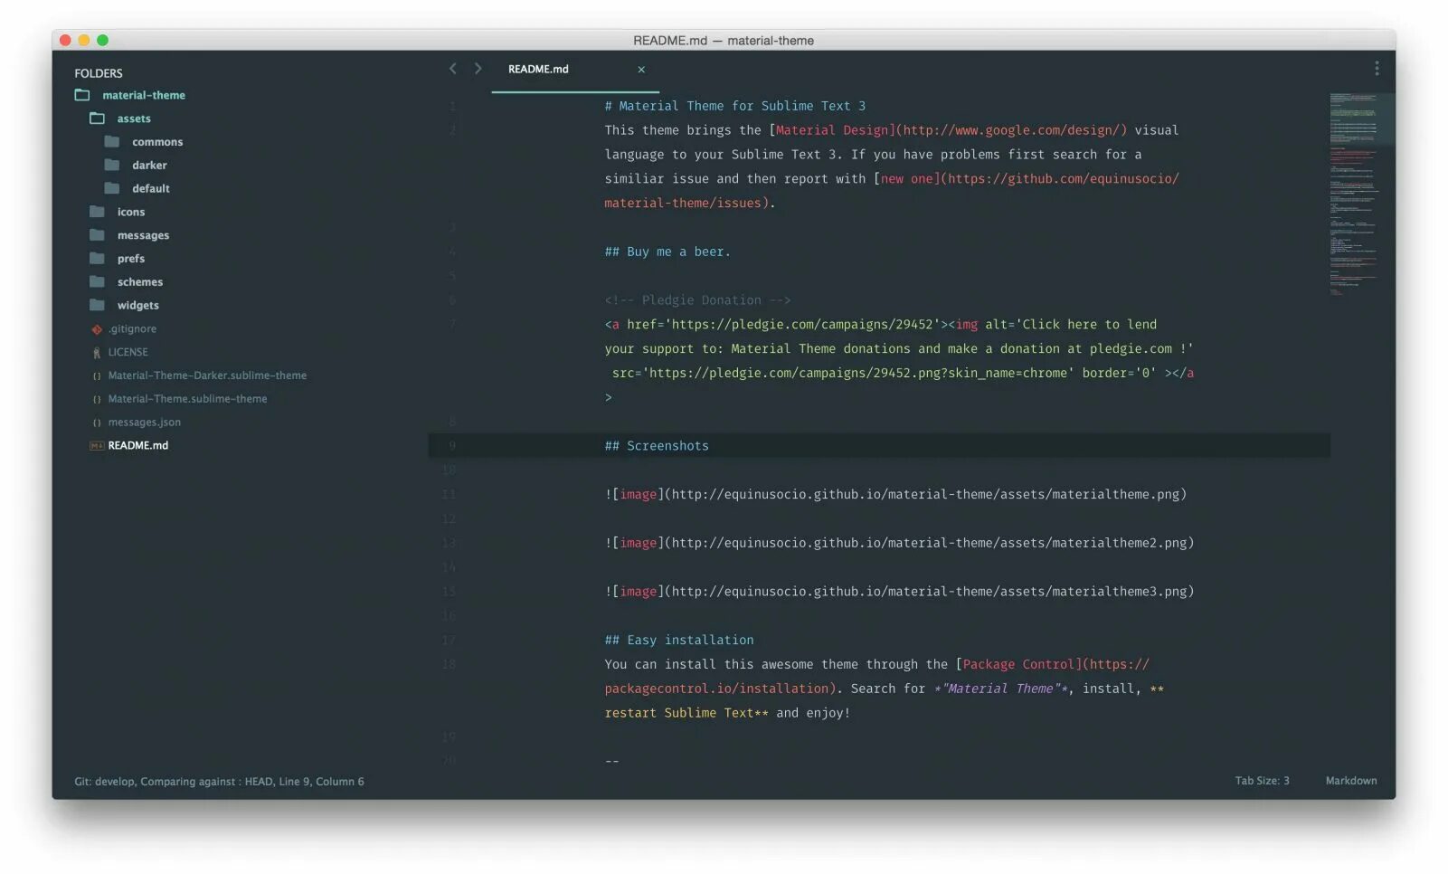Click the '# Material Theme for Sublime Text 3' heading
The width and height of the screenshot is (1448, 874).
[735, 106]
